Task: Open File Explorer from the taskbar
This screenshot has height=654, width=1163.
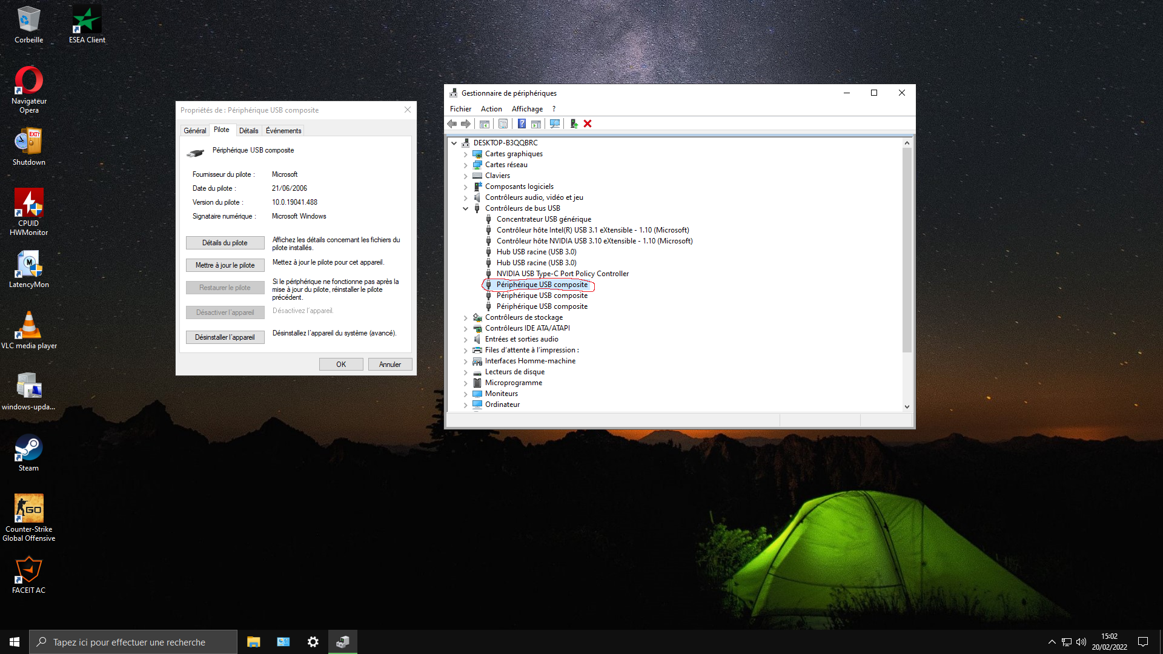Action: (253, 642)
